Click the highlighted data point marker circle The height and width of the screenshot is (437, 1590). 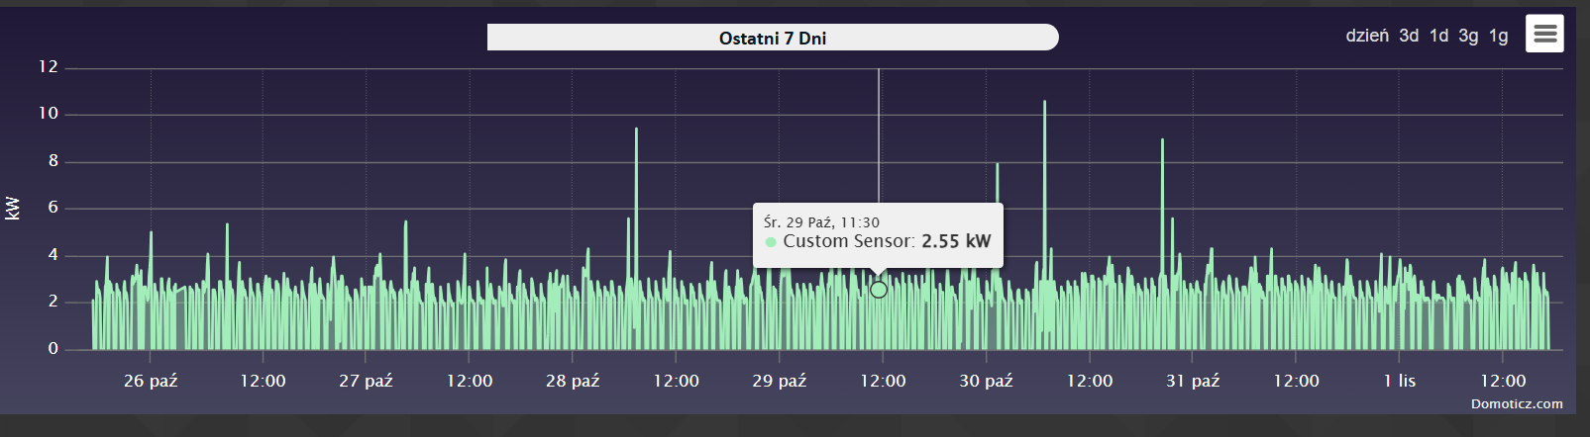[879, 290]
